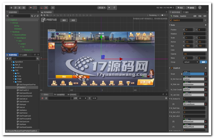The image size is (214, 138).
Task: Open the help question mark icon
Action: [x=200, y=7]
